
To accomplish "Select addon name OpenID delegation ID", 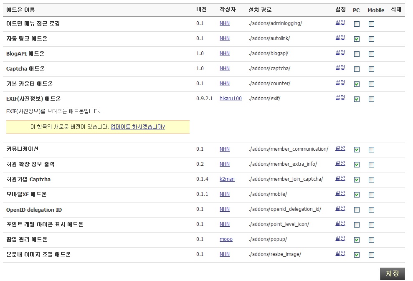I will point(34,210).
